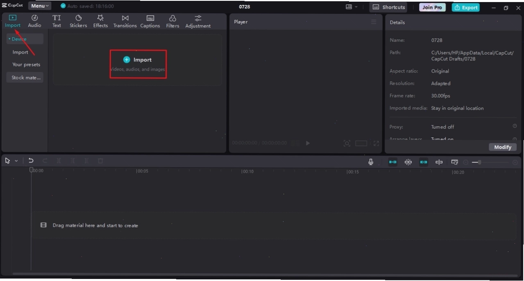The height and width of the screenshot is (281, 524).
Task: Start voiceover recording with microphone icon
Action: pyautogui.click(x=371, y=162)
